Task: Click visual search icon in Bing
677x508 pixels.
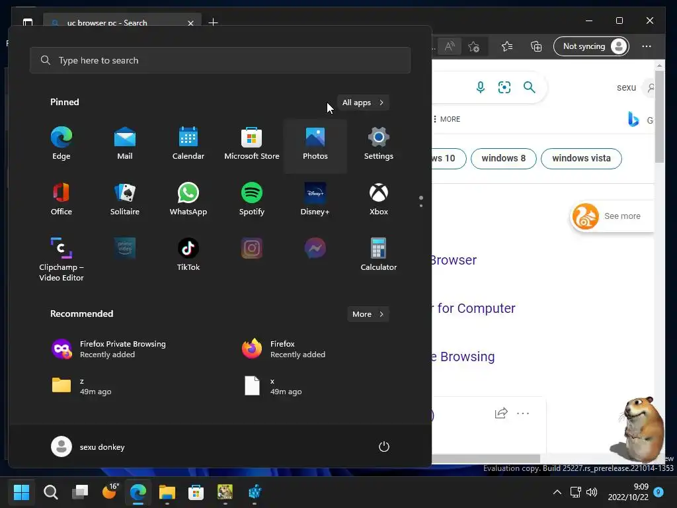Action: click(x=504, y=87)
